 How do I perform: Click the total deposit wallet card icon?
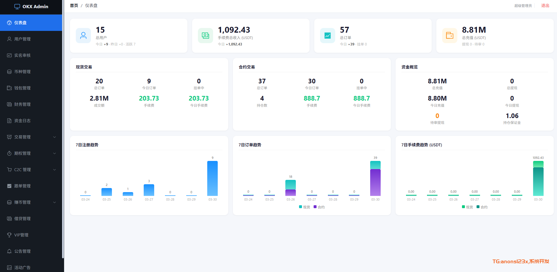tap(450, 36)
